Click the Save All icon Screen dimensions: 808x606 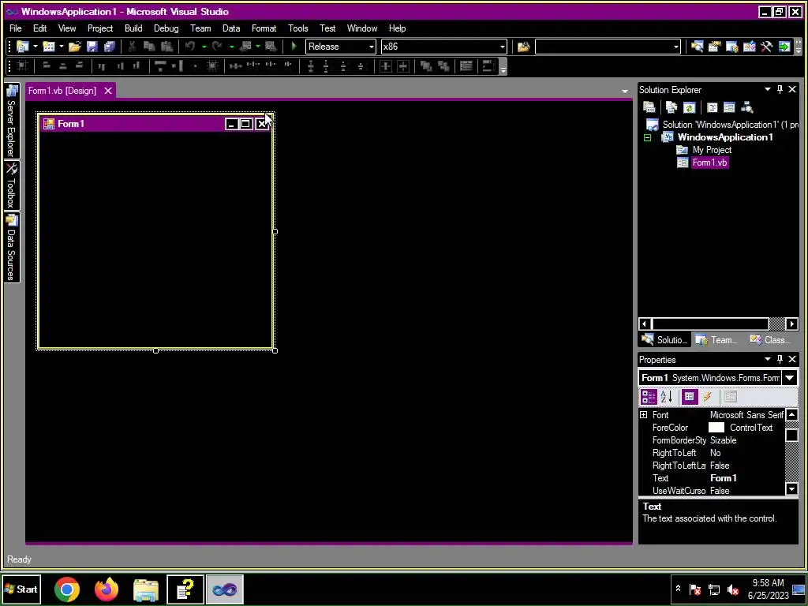pyautogui.click(x=109, y=47)
